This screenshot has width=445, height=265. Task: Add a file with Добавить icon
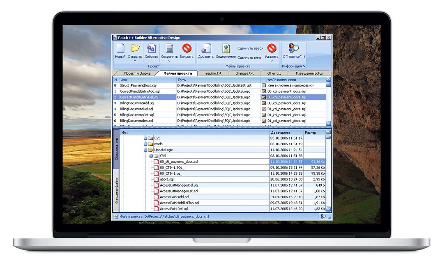pos(206,48)
